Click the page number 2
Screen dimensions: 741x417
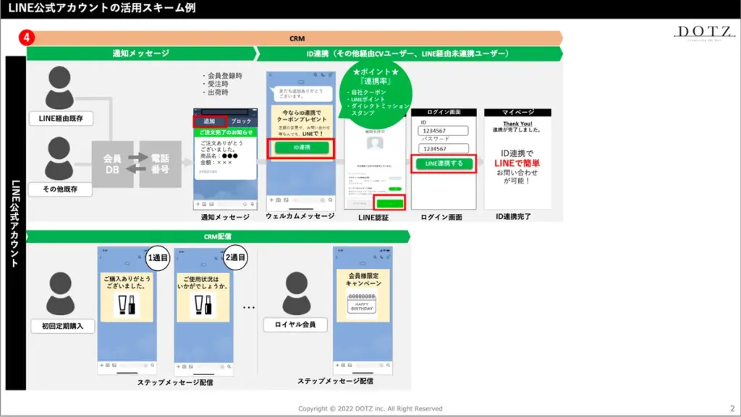coord(732,408)
